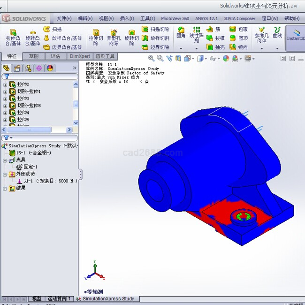This screenshot has width=305, height=305.
Task: Switch to the 运动算例 1 tab
Action: [x=59, y=298]
